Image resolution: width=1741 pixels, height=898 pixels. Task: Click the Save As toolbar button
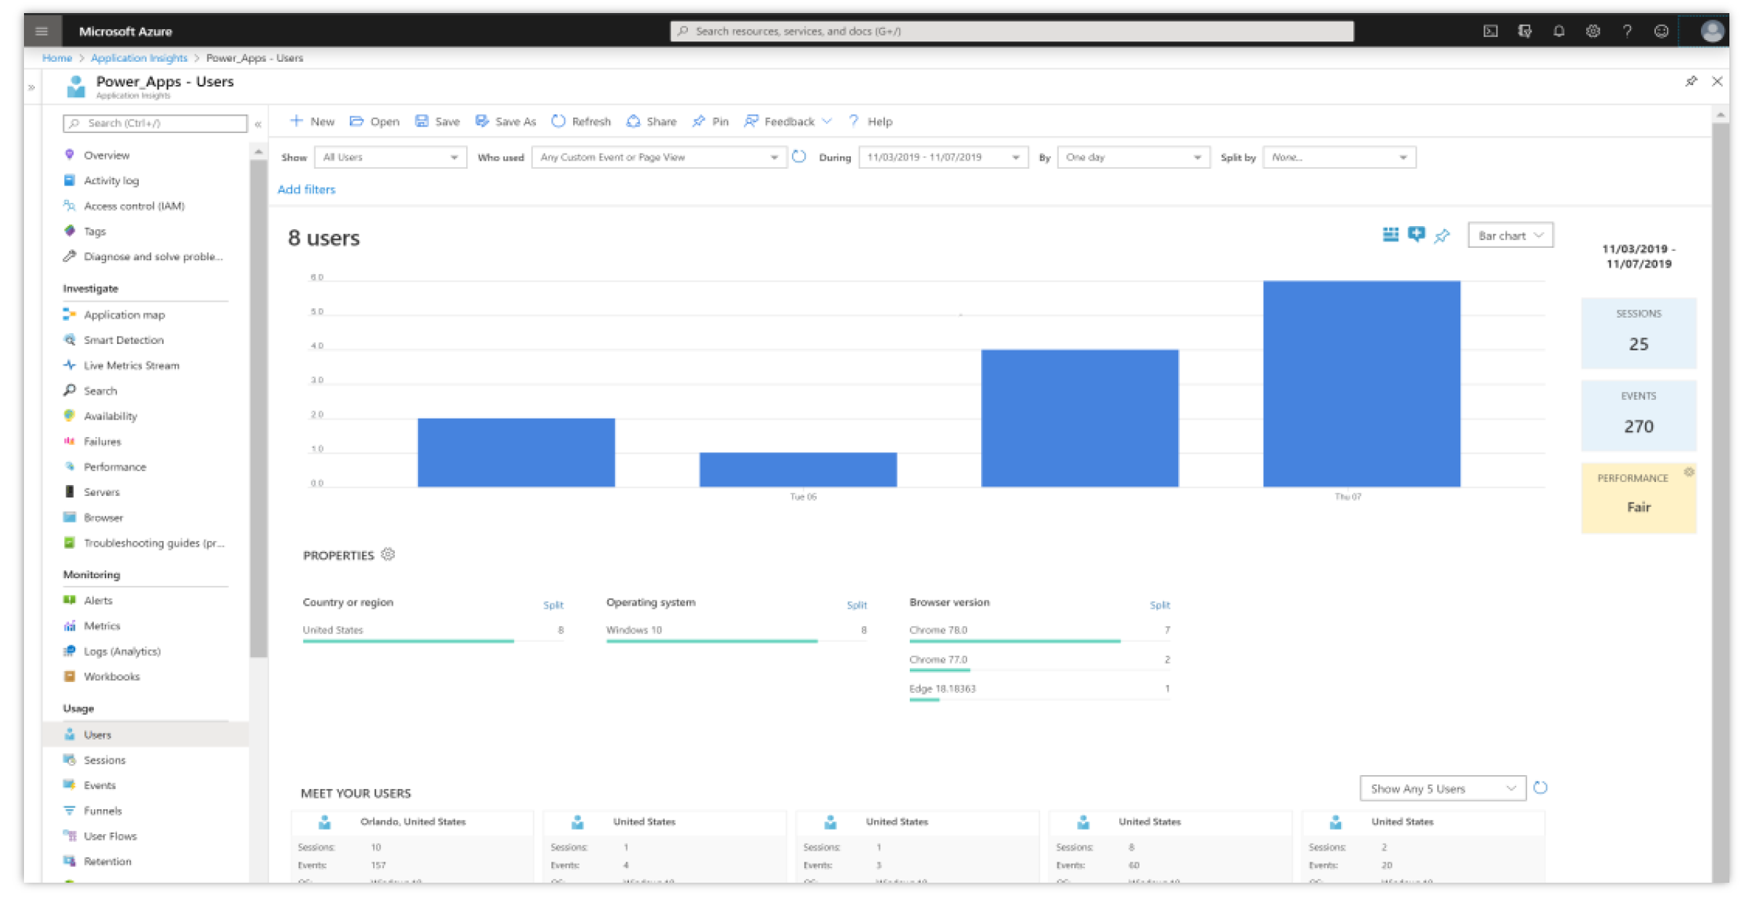(505, 121)
